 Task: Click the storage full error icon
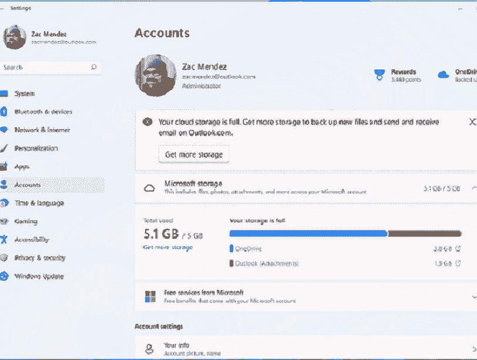click(147, 122)
